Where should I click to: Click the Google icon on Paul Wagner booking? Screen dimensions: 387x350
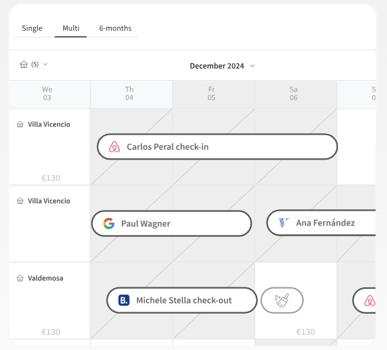[x=109, y=223]
